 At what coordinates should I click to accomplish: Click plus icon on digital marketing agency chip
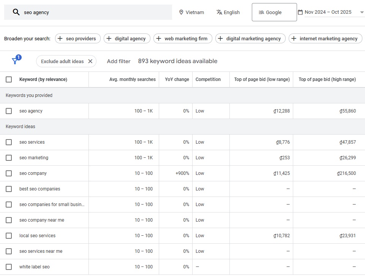click(x=220, y=38)
